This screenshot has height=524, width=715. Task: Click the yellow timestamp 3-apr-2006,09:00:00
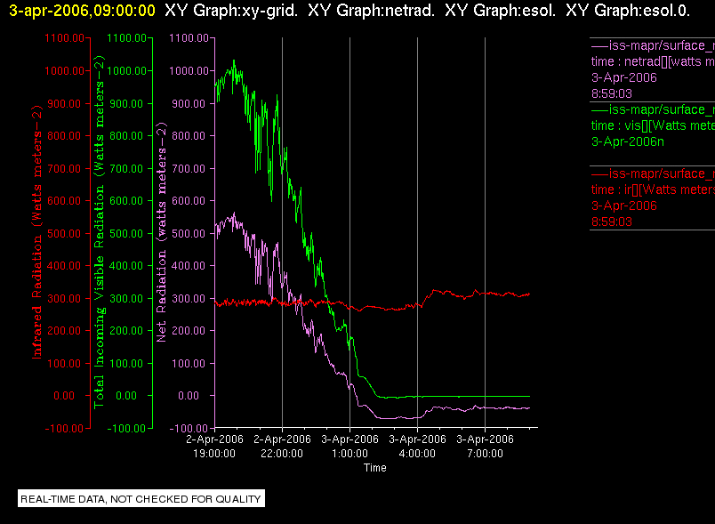pyautogui.click(x=82, y=11)
